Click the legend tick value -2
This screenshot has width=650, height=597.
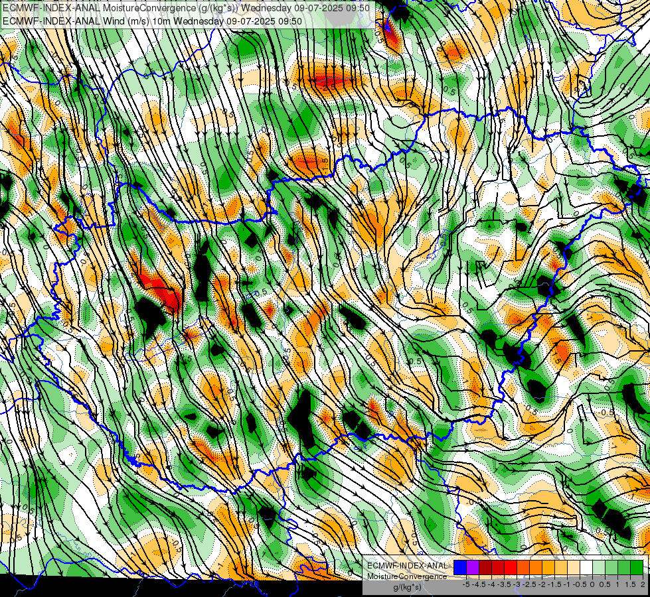point(542,584)
